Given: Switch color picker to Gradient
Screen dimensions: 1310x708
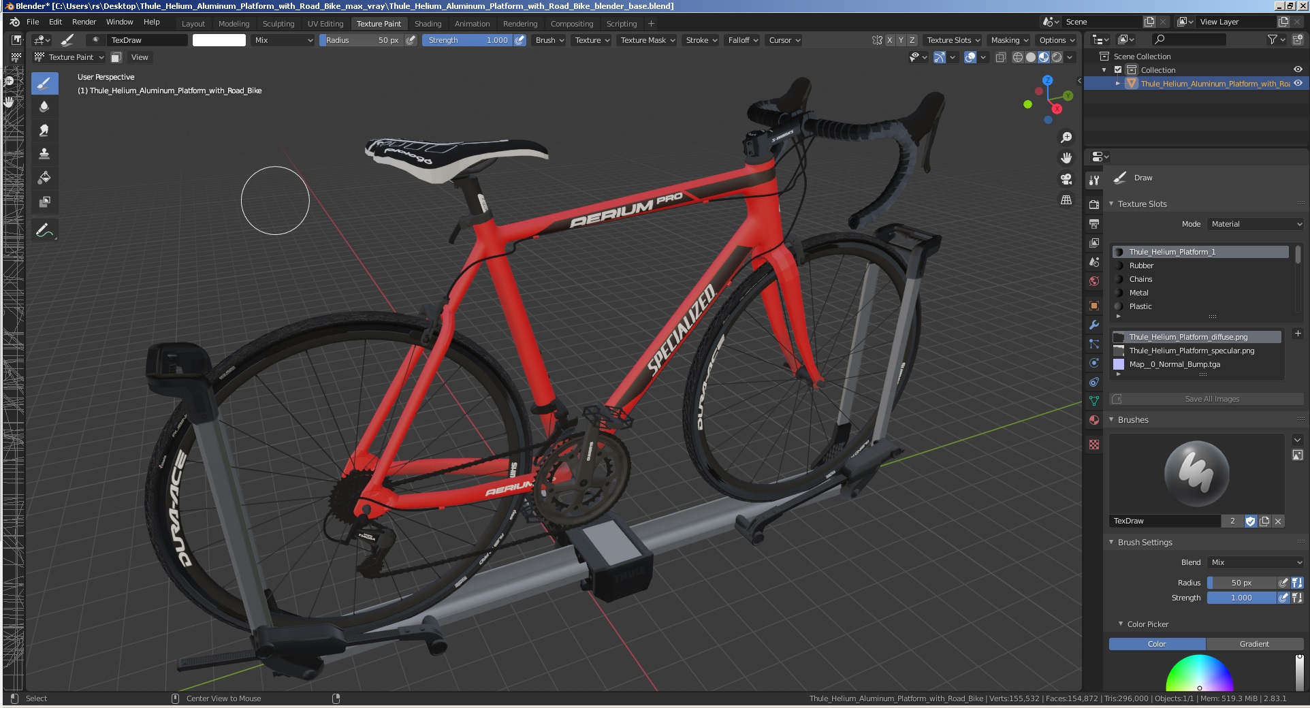Looking at the screenshot, I should click(1255, 644).
